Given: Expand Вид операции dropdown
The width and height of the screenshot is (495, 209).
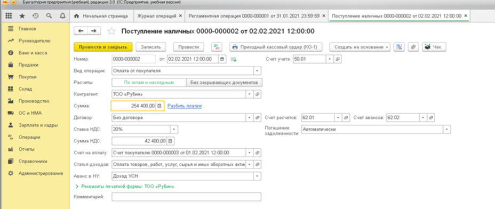Looking at the screenshot, I should point(257,71).
